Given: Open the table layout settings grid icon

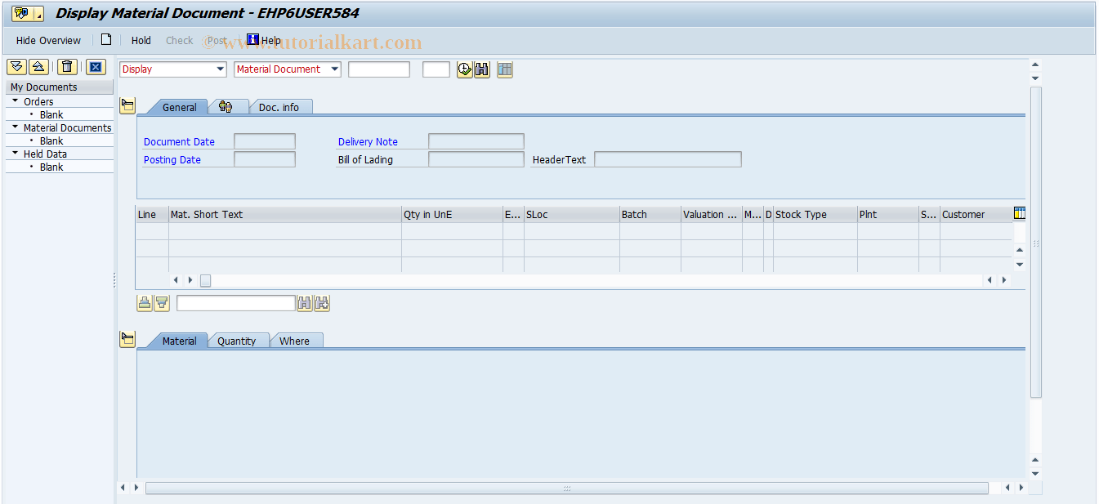Looking at the screenshot, I should click(x=504, y=69).
